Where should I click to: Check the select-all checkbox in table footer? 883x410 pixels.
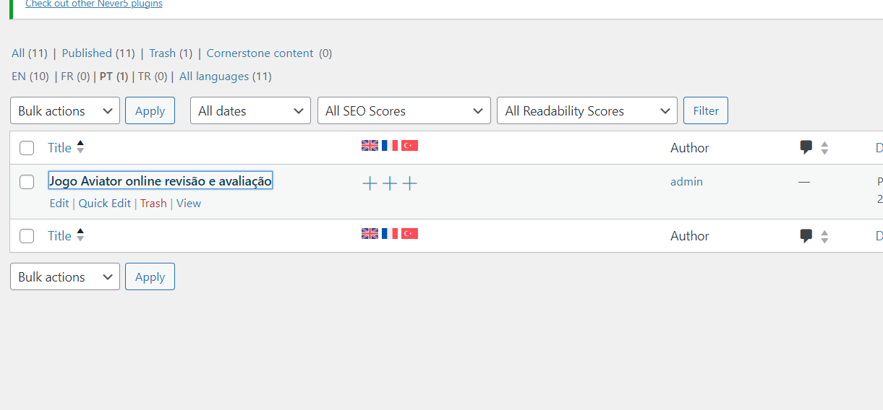point(27,236)
